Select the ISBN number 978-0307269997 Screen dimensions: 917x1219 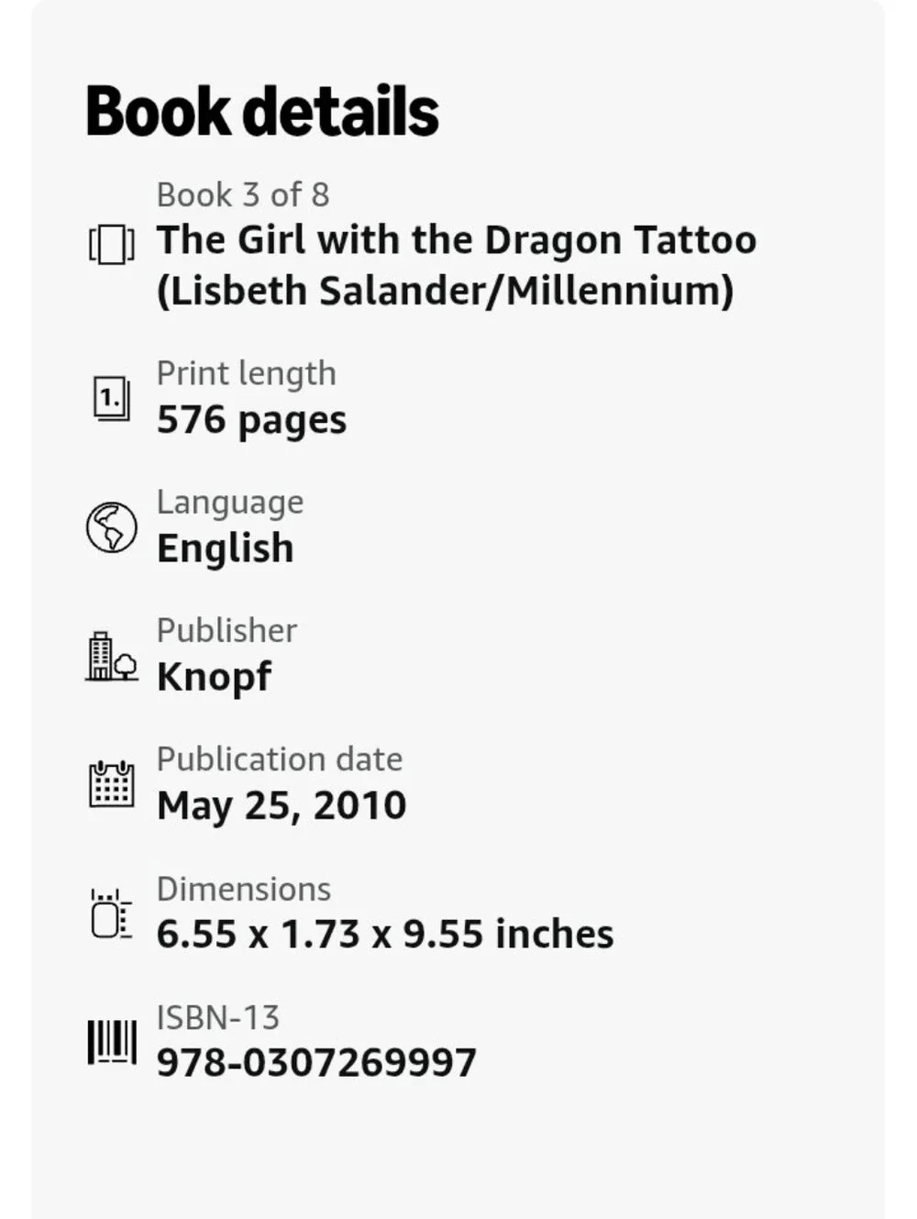pos(317,1062)
